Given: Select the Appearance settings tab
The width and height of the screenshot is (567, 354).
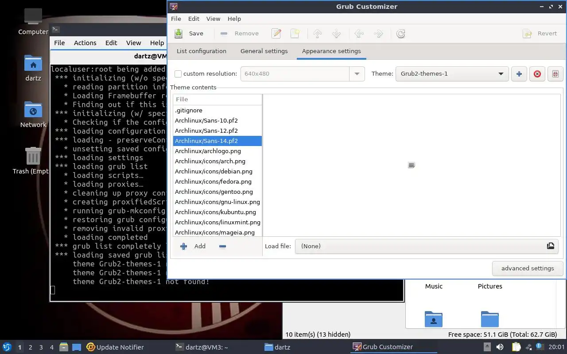Looking at the screenshot, I should (x=331, y=51).
